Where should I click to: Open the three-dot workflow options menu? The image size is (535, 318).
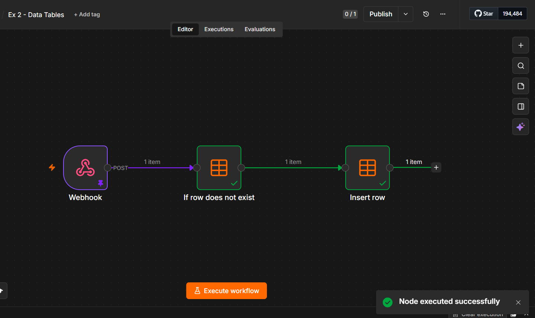click(443, 14)
